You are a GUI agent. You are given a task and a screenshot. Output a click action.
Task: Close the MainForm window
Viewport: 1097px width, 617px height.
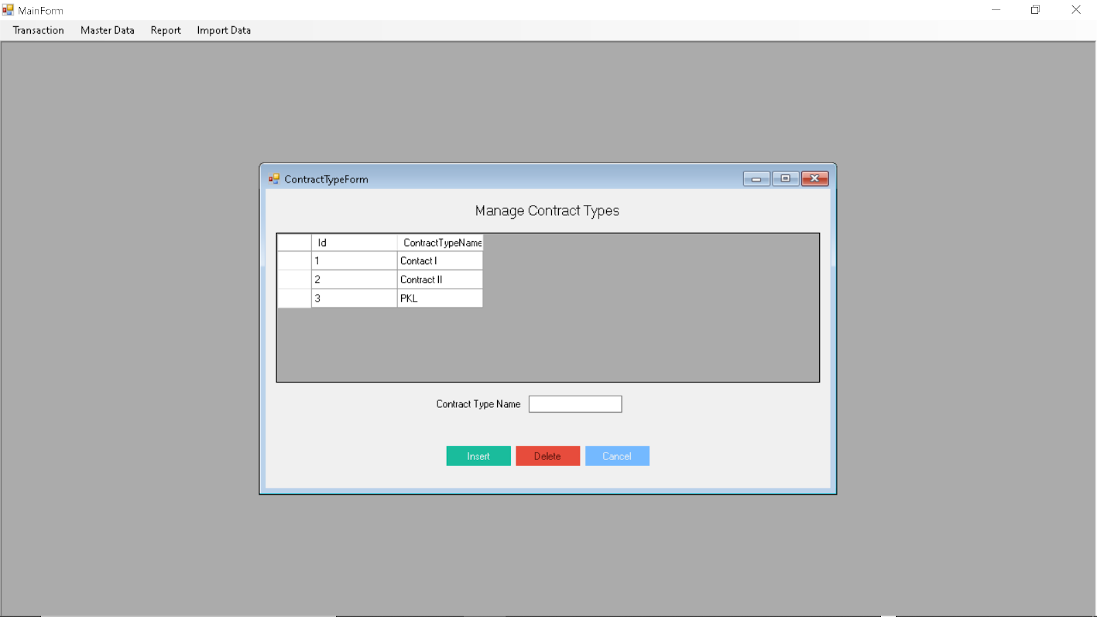1076,10
